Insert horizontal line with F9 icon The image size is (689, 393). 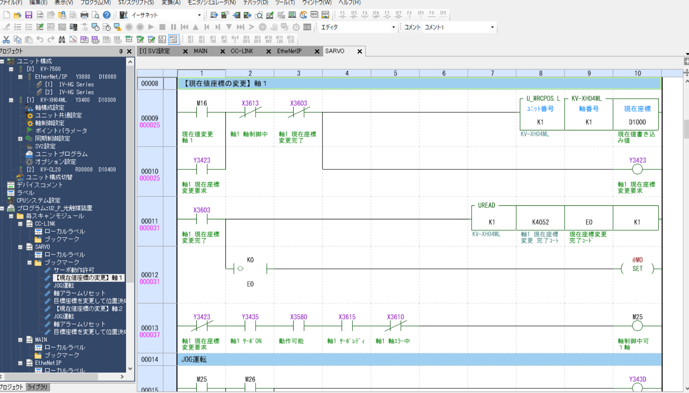pyautogui.click(x=432, y=15)
